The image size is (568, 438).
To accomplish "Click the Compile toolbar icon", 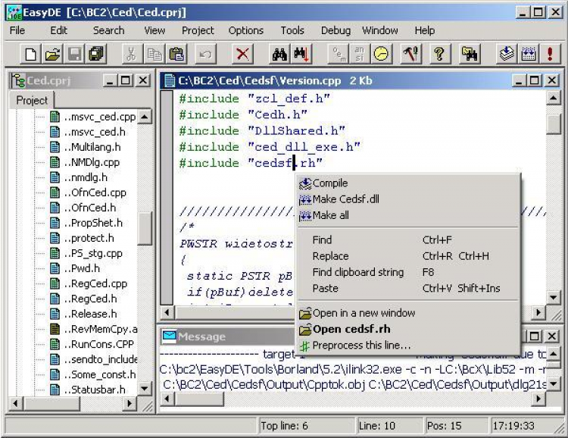I will 507,55.
